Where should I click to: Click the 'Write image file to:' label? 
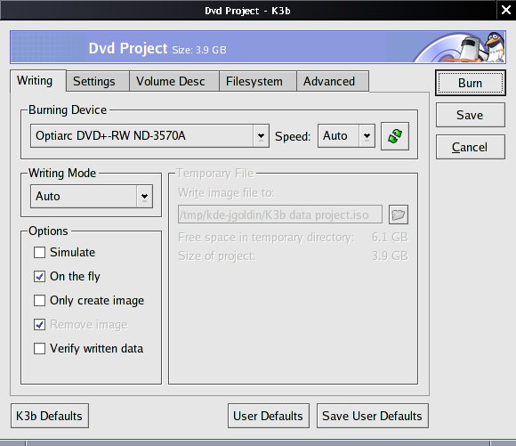coord(226,192)
